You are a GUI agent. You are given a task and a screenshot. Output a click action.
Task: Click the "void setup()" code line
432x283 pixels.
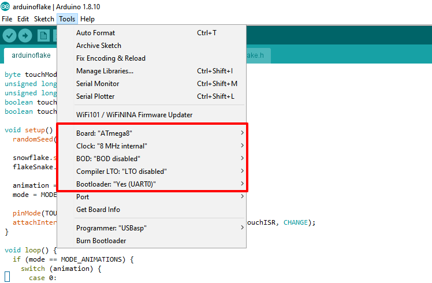(29, 130)
